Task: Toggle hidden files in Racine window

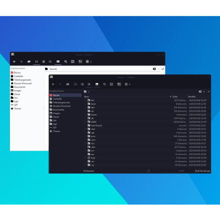Action: pyautogui.click(x=68, y=84)
